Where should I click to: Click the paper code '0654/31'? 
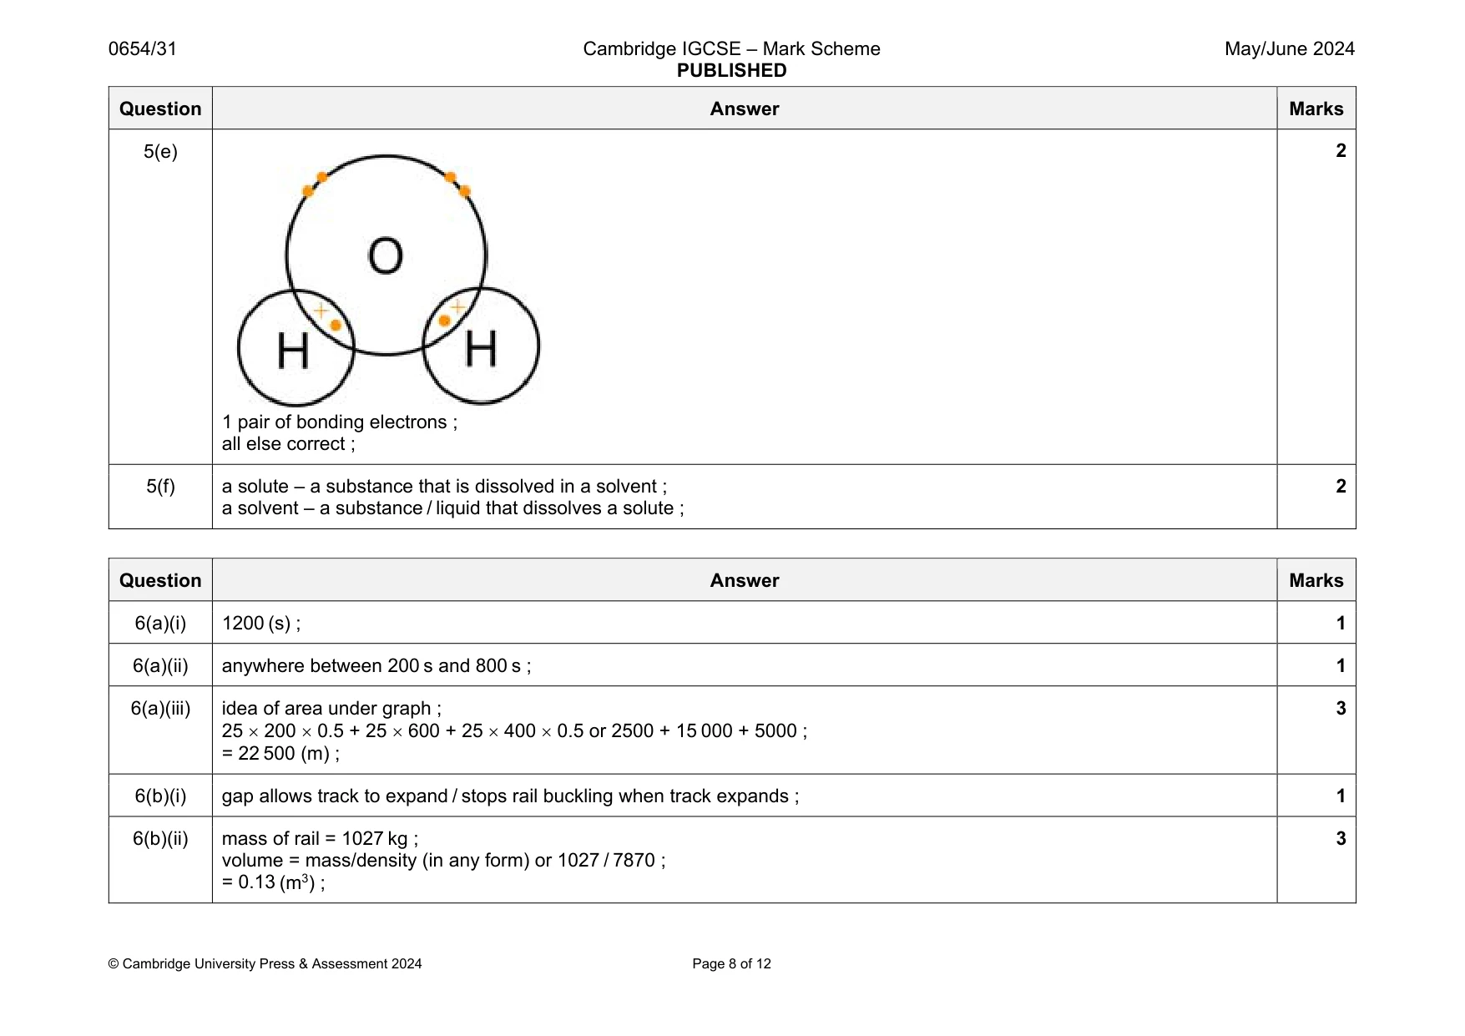(x=143, y=48)
